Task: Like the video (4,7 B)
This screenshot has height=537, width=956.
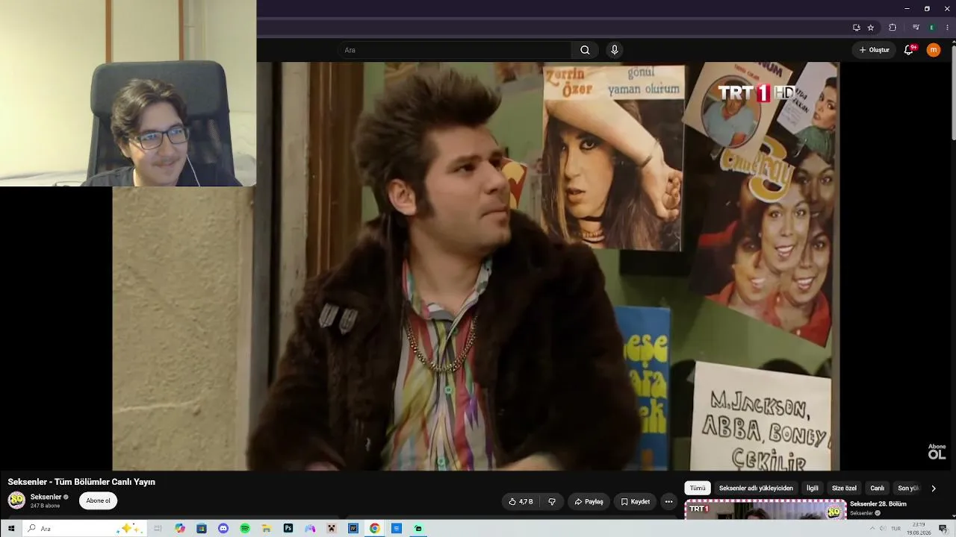Action: click(521, 502)
